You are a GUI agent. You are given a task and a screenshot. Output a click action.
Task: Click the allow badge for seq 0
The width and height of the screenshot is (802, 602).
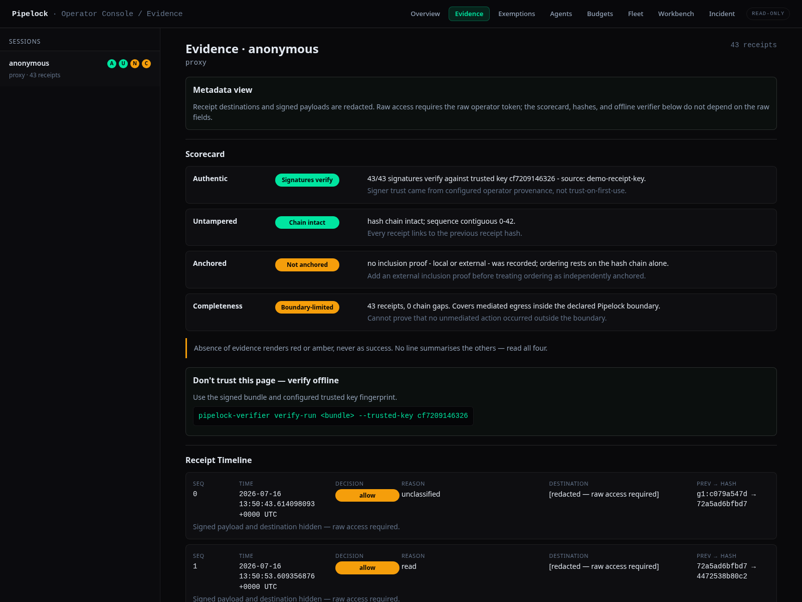[367, 496]
